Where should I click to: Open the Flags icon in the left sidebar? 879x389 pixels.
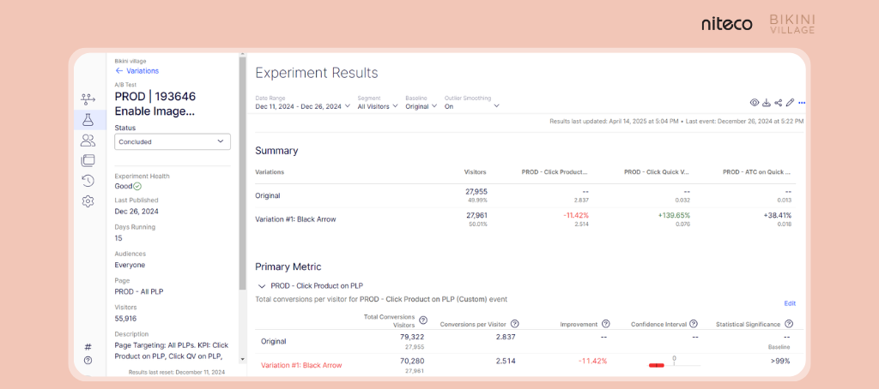click(x=88, y=99)
